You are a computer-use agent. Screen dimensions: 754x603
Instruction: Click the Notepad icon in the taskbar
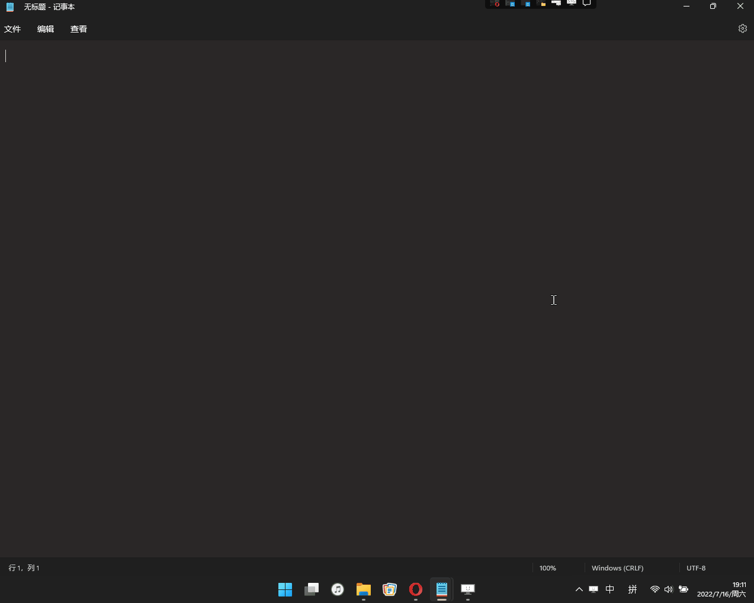pyautogui.click(x=442, y=589)
